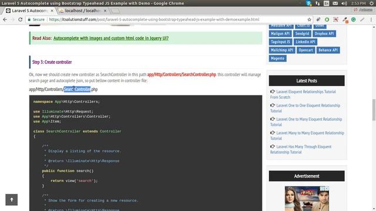
Task: Reload the current page
Action: [21, 19]
